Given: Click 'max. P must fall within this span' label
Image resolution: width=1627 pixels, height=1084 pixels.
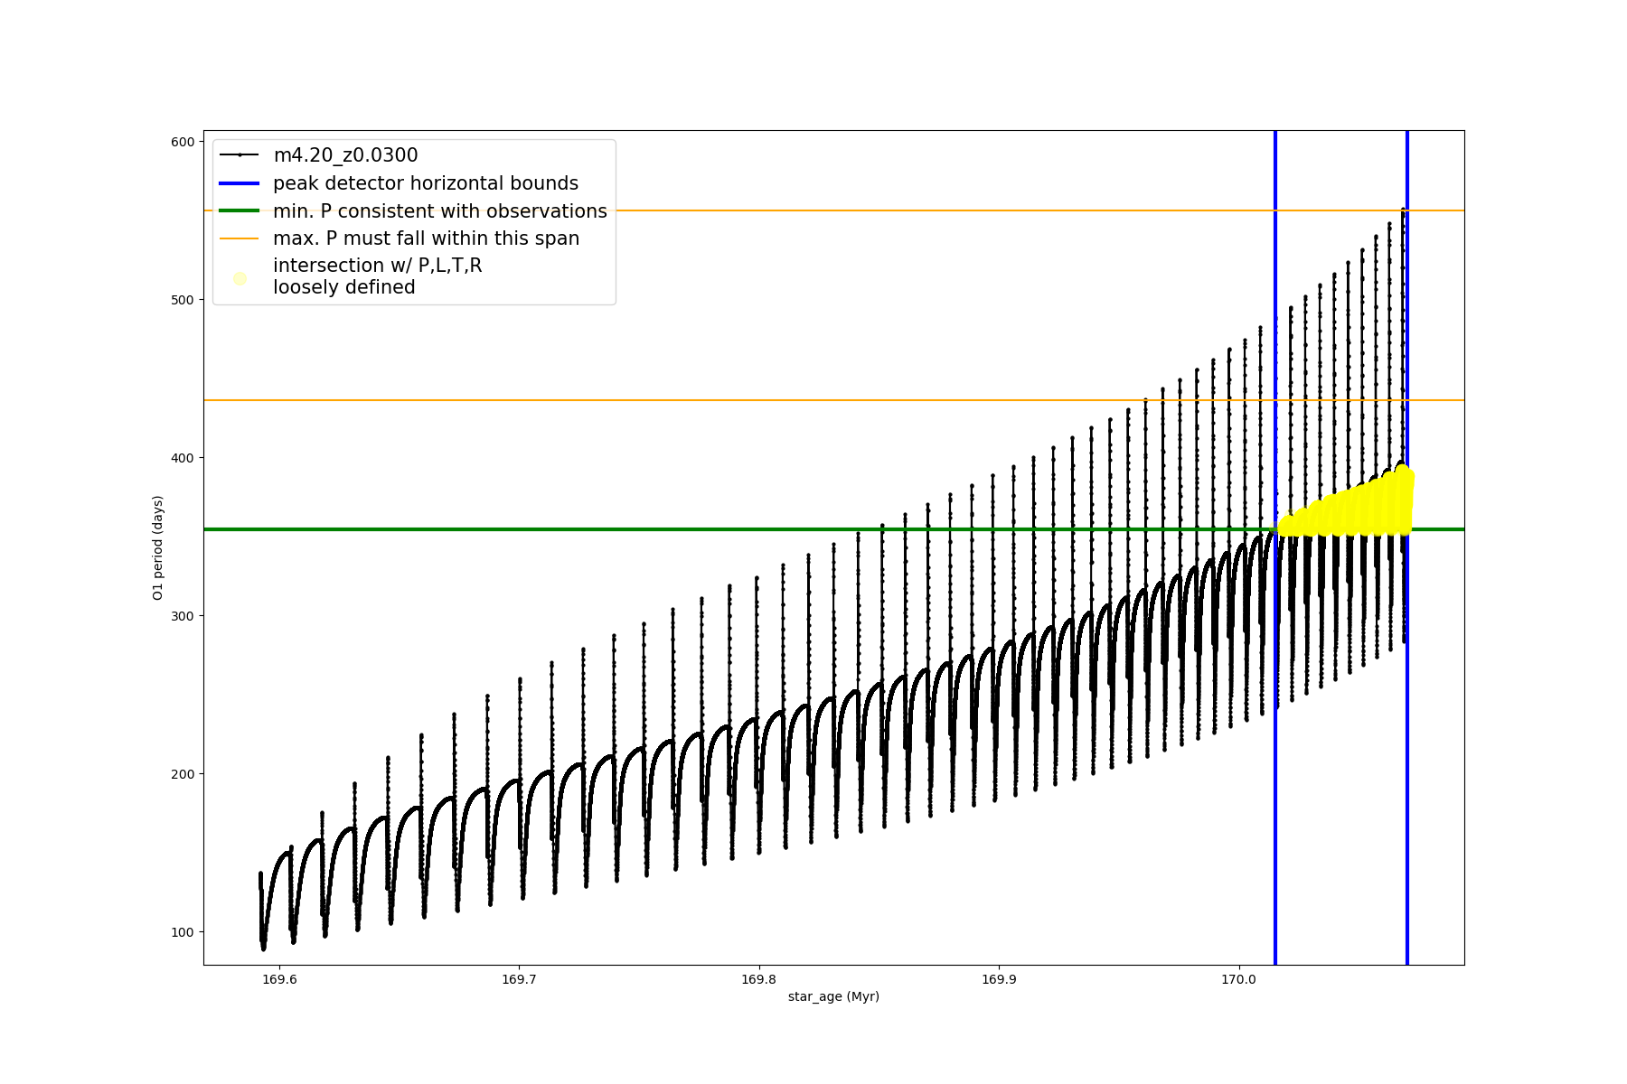Looking at the screenshot, I should tap(426, 238).
